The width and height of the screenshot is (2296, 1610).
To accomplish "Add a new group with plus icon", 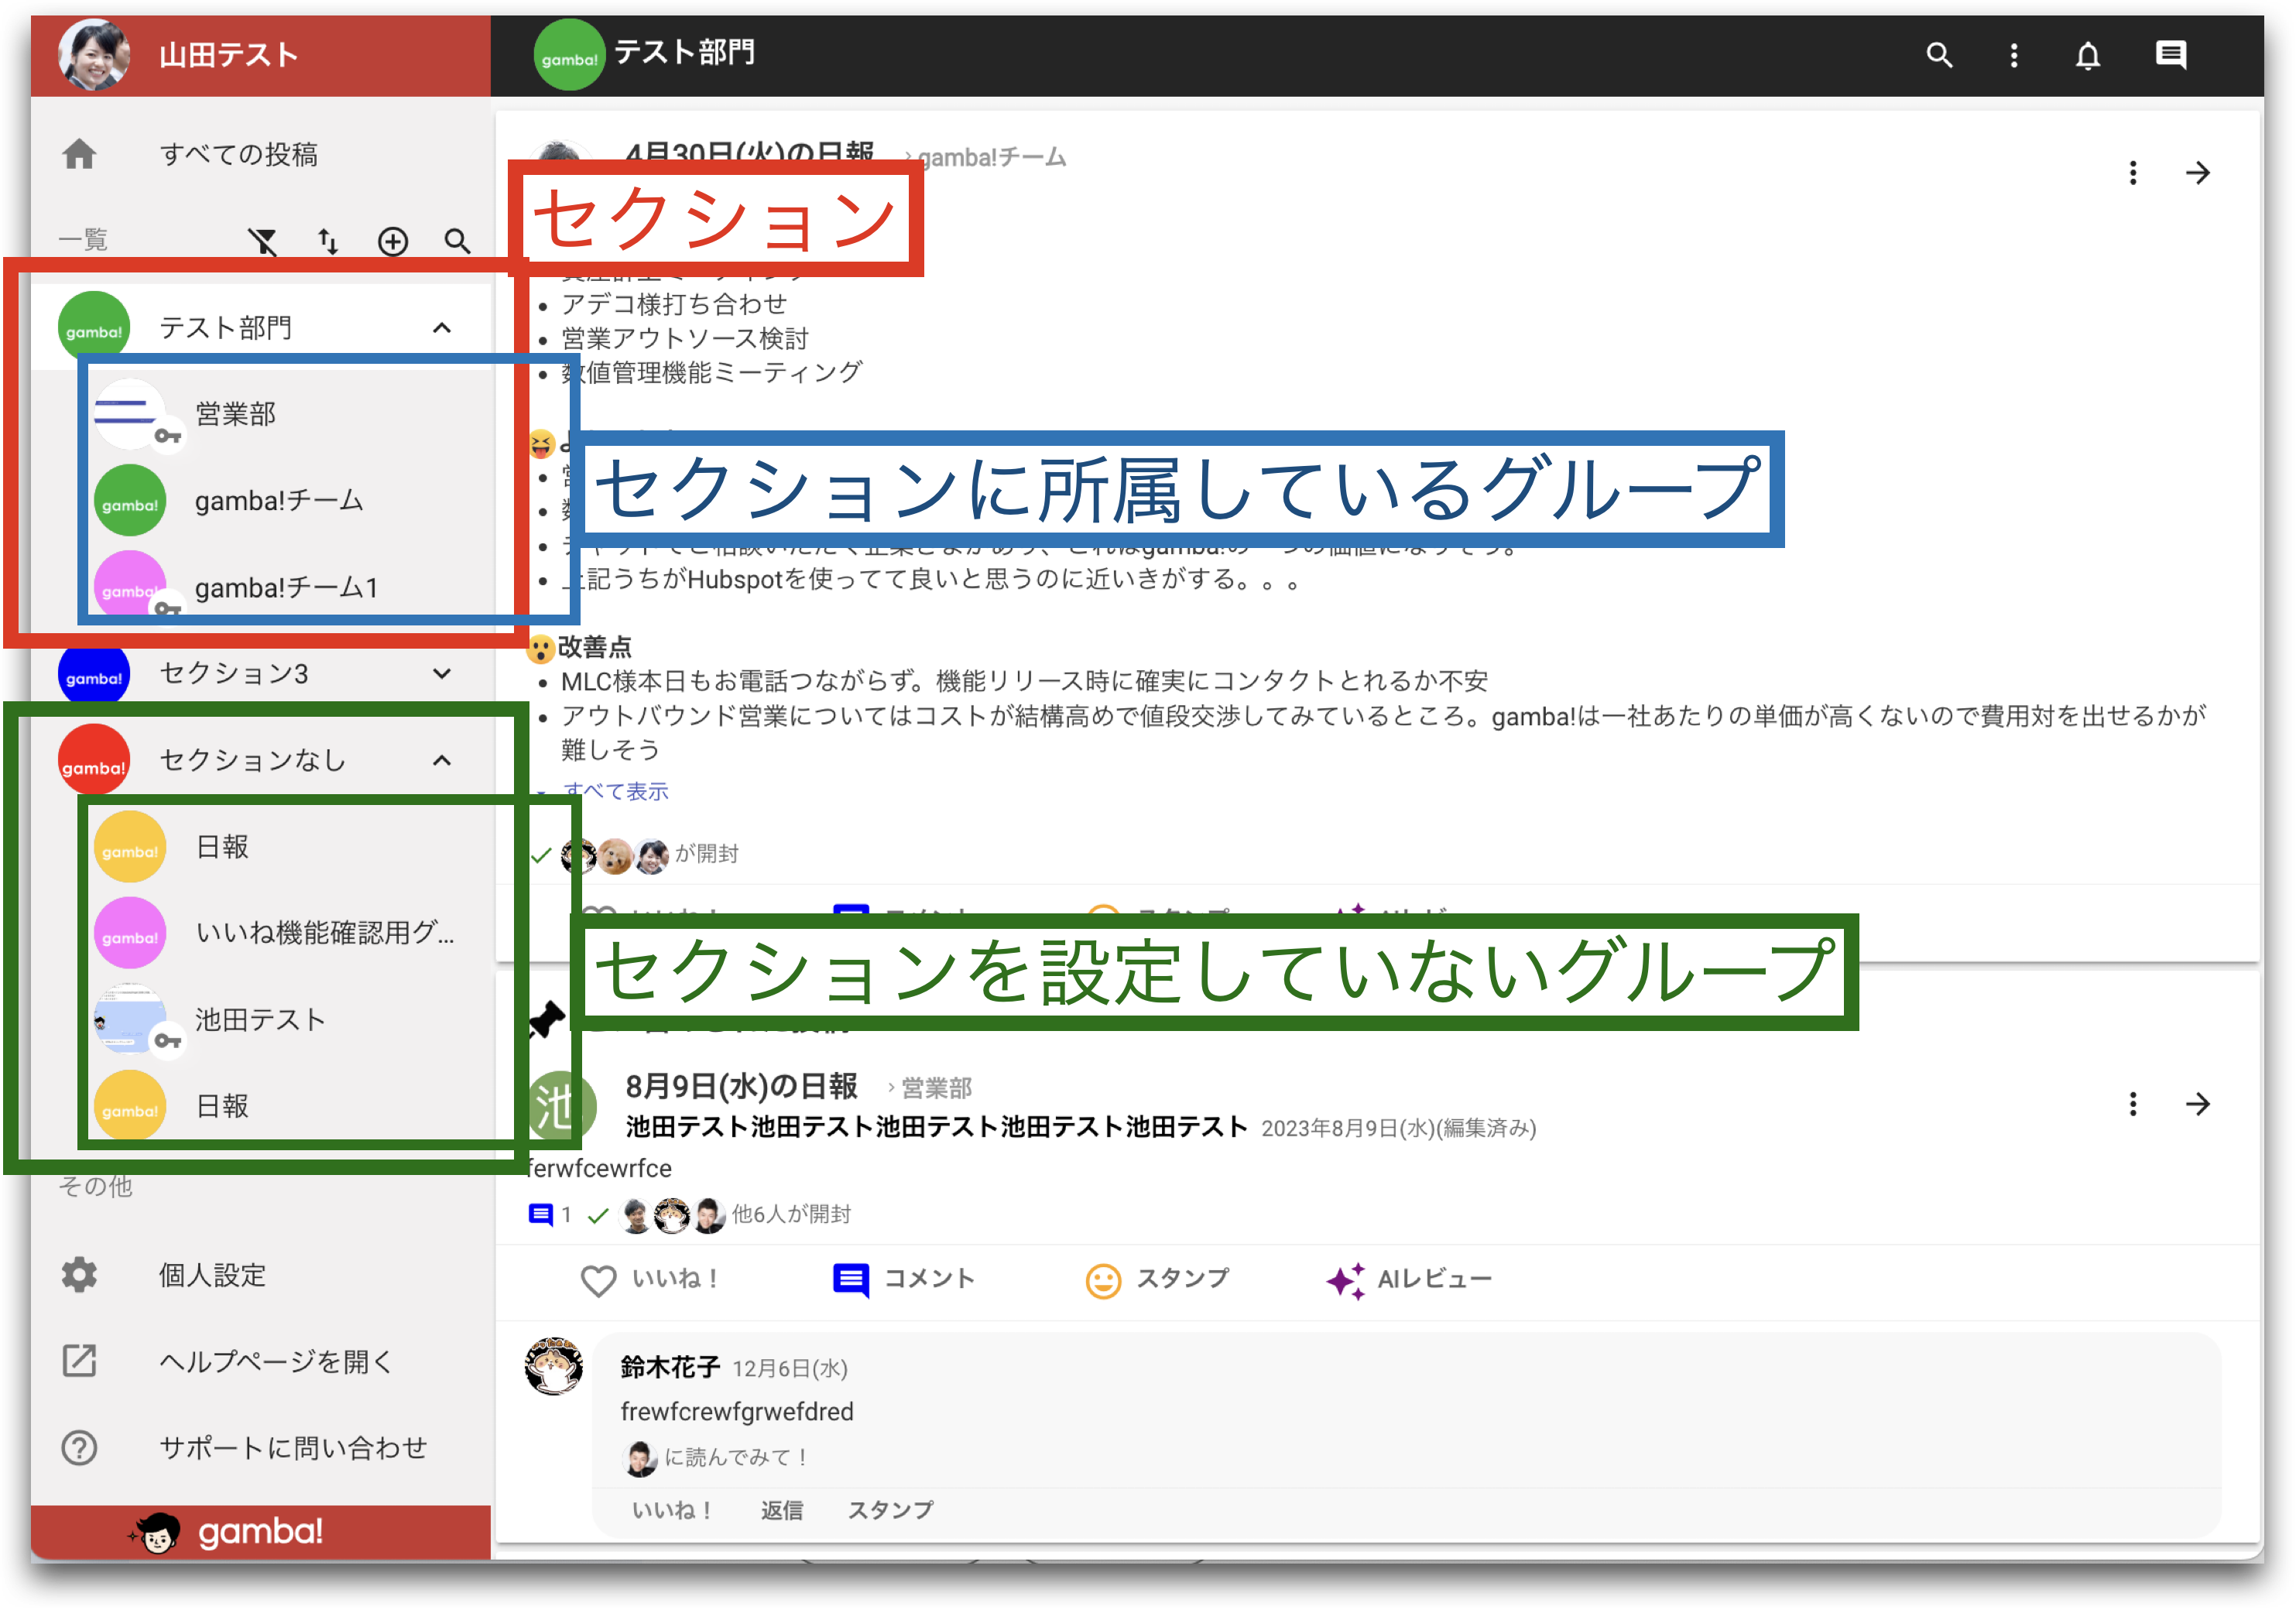I will [x=393, y=241].
